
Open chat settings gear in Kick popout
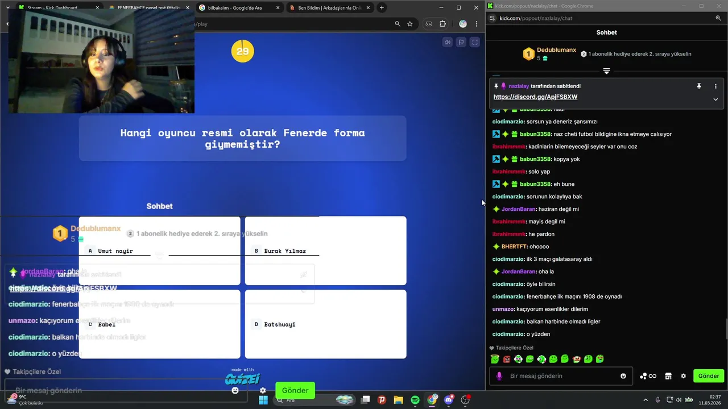pos(683,376)
